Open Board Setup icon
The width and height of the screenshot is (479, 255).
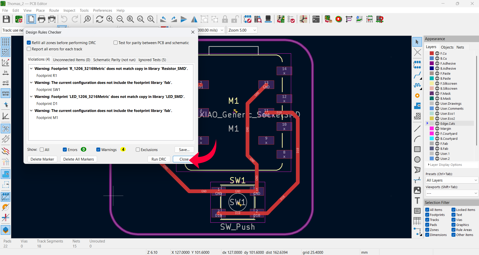(19, 19)
